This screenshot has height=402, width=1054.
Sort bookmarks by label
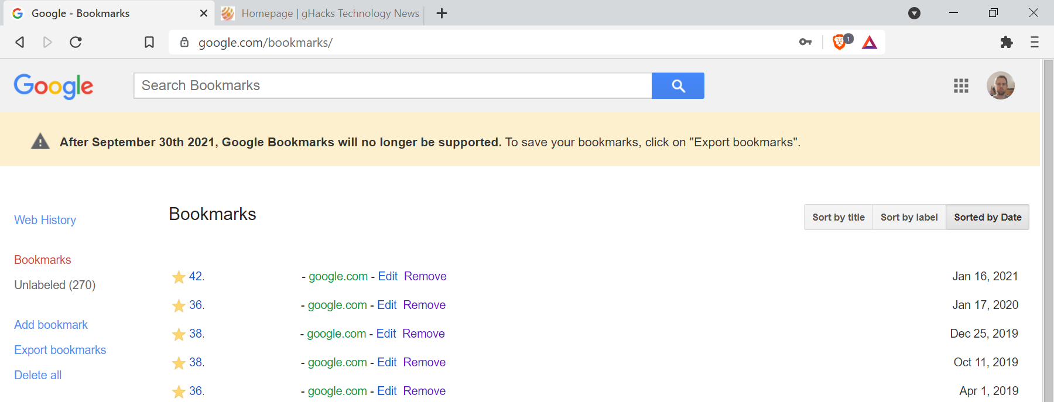[909, 217]
